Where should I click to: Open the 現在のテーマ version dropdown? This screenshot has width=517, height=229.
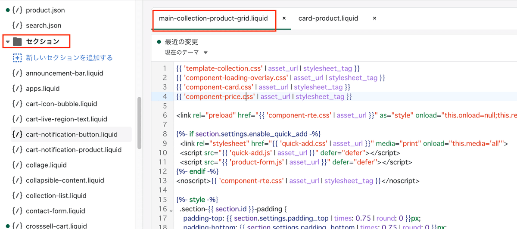click(186, 53)
